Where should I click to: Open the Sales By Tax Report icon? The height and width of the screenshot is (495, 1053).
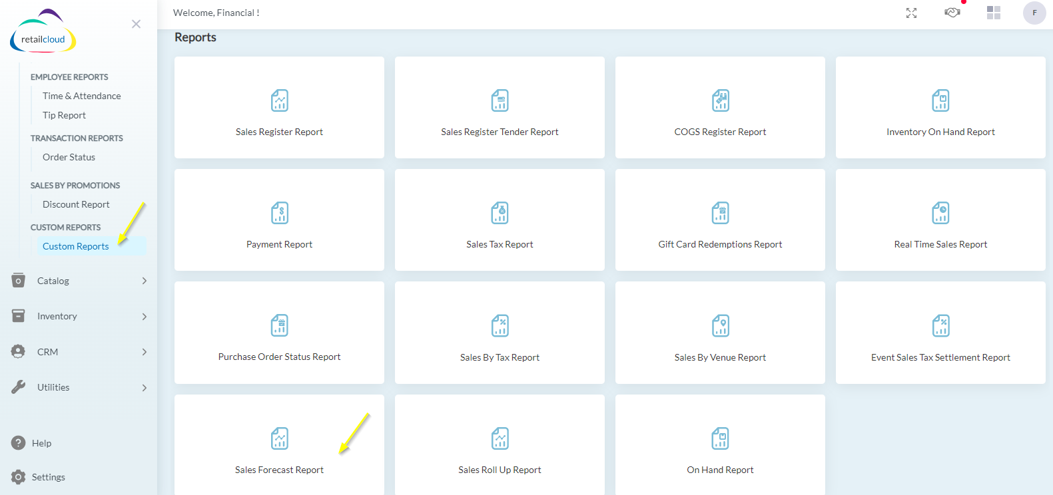tap(500, 325)
